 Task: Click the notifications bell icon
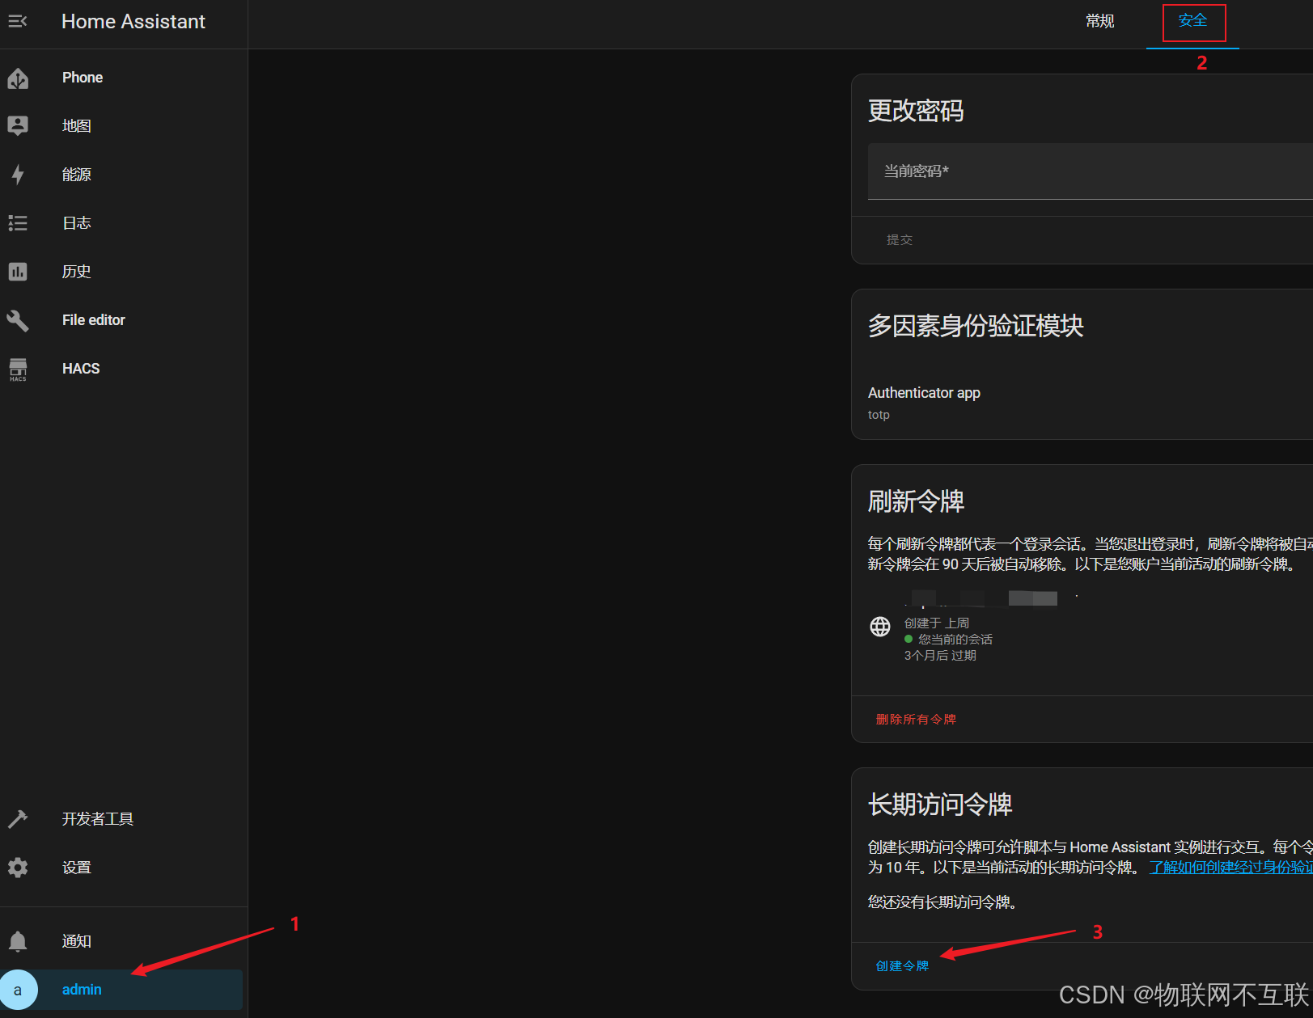(18, 941)
